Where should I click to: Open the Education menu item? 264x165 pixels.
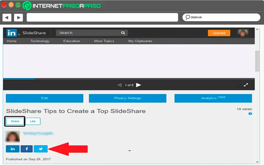coord(72,41)
